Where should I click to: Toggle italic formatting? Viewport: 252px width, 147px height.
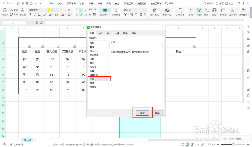pyautogui.click(x=35, y=15)
